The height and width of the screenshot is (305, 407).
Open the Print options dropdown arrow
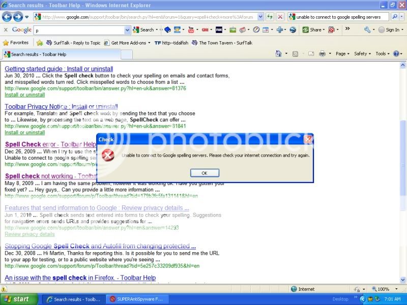[x=330, y=54]
